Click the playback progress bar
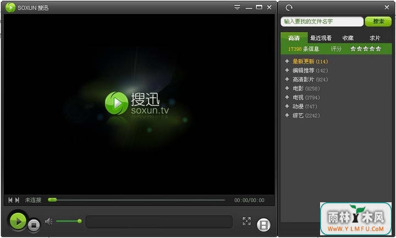 pos(136,200)
